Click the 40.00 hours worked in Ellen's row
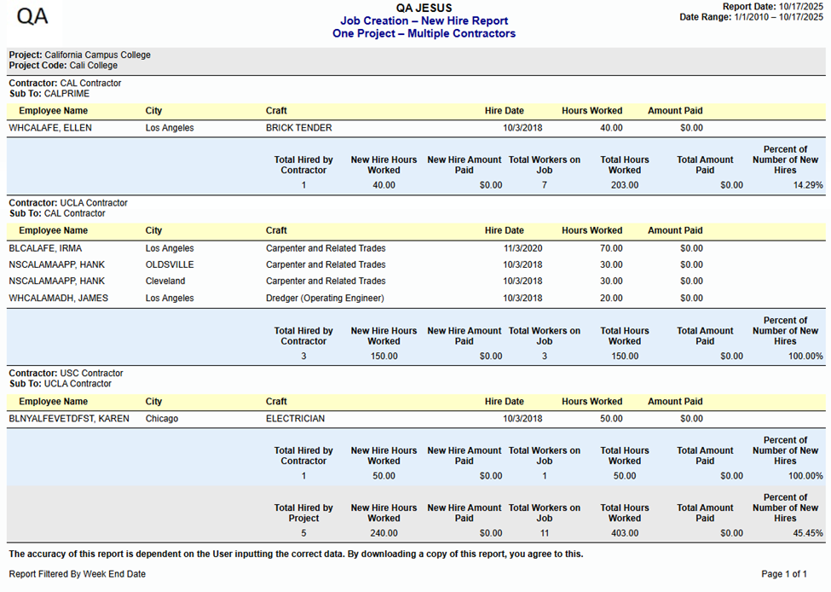Viewport: 831px width, 592px height. pos(611,128)
